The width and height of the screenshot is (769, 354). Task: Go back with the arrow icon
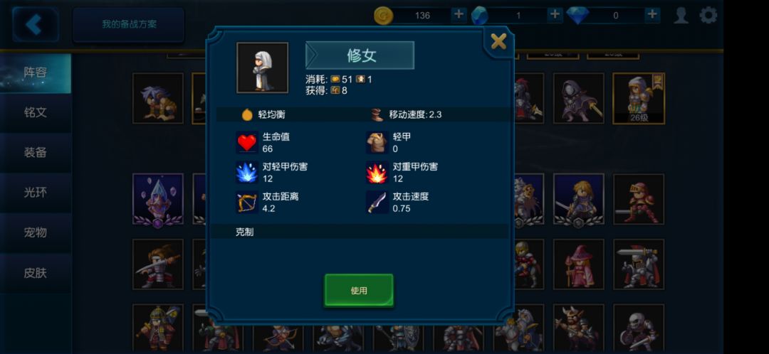coord(36,24)
